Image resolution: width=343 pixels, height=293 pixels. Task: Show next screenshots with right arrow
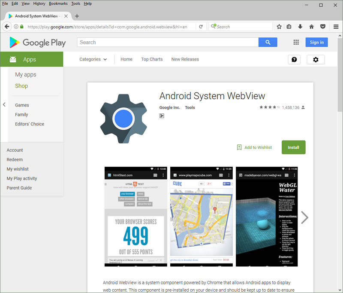(x=304, y=217)
